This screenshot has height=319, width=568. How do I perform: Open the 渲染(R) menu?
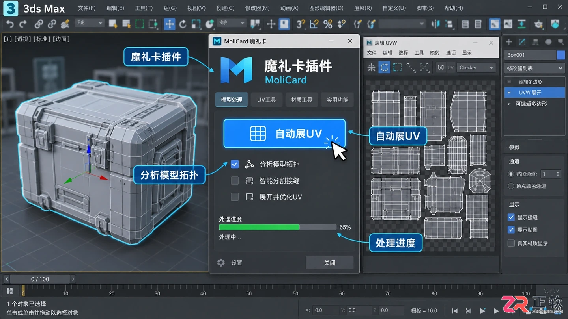tap(363, 8)
